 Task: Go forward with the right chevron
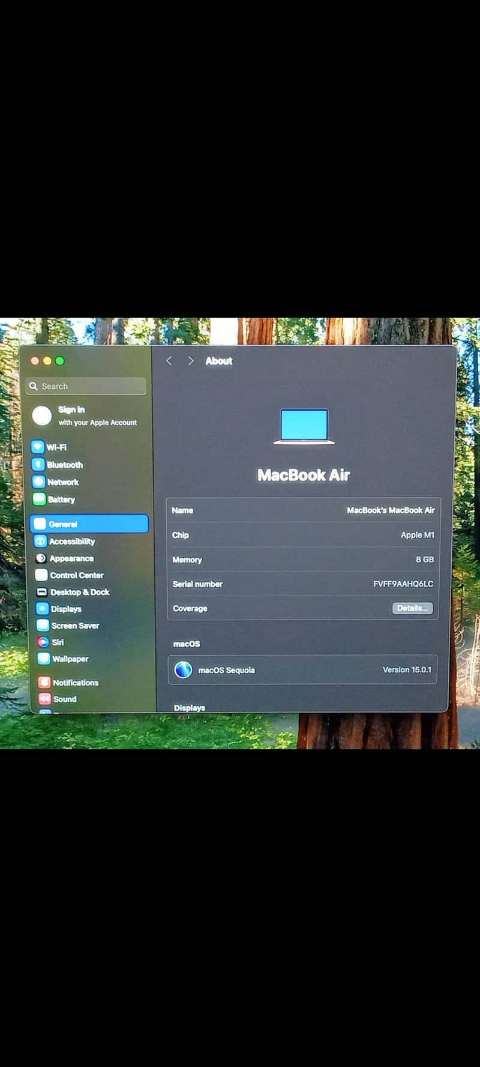(x=191, y=361)
